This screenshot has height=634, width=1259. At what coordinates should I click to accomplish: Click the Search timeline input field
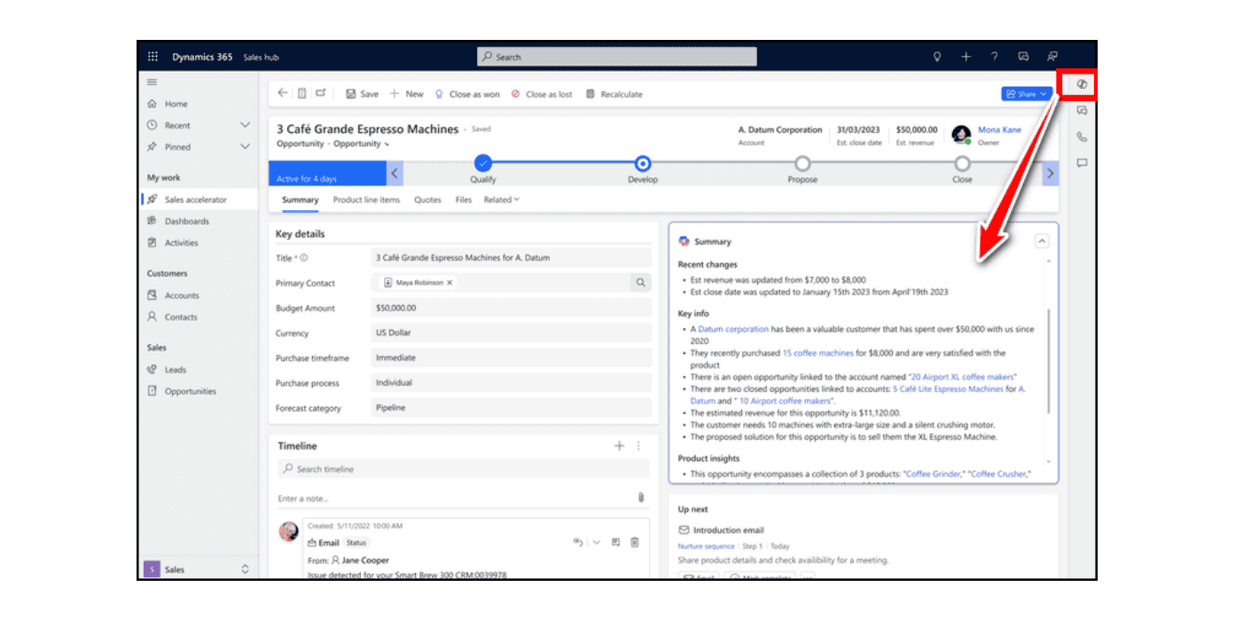[x=461, y=469]
